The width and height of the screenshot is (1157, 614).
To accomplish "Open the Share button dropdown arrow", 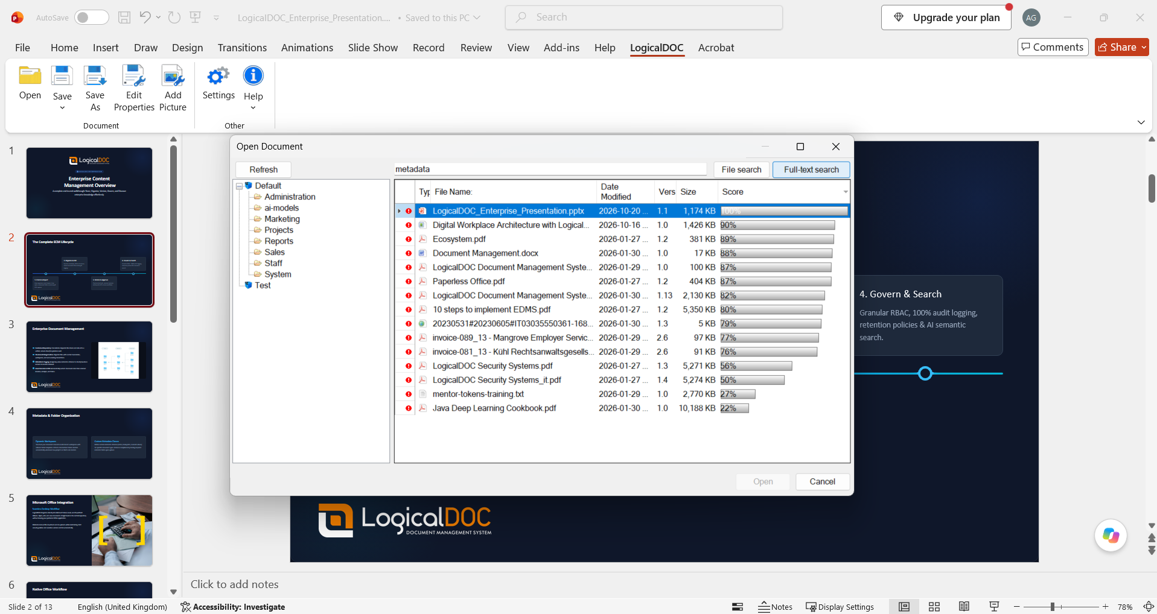I will [x=1144, y=47].
